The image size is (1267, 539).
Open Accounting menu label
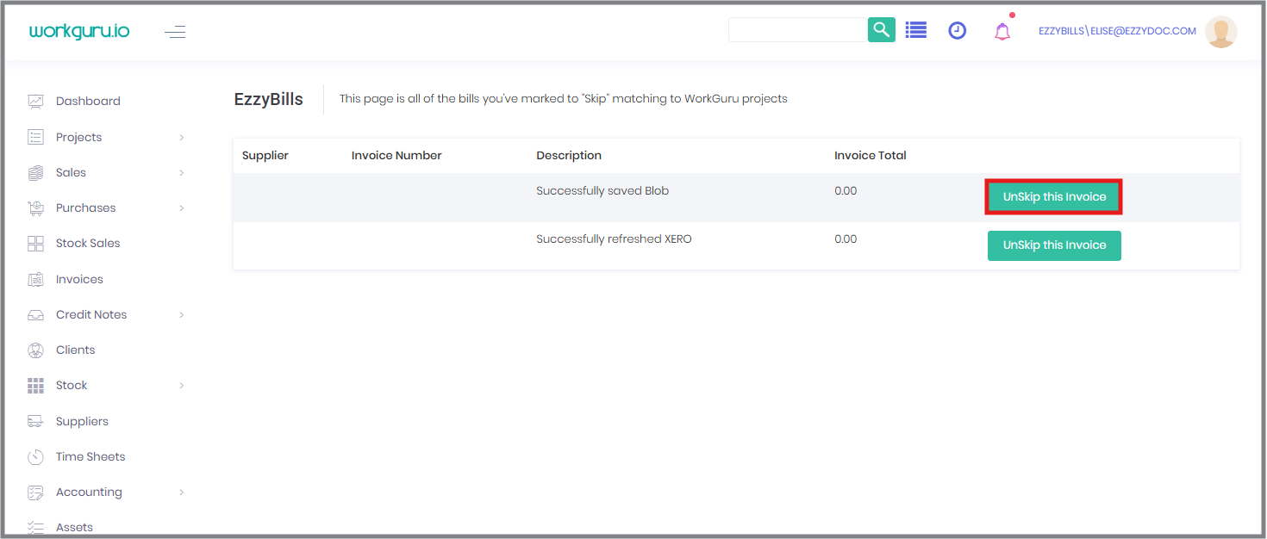click(x=89, y=493)
